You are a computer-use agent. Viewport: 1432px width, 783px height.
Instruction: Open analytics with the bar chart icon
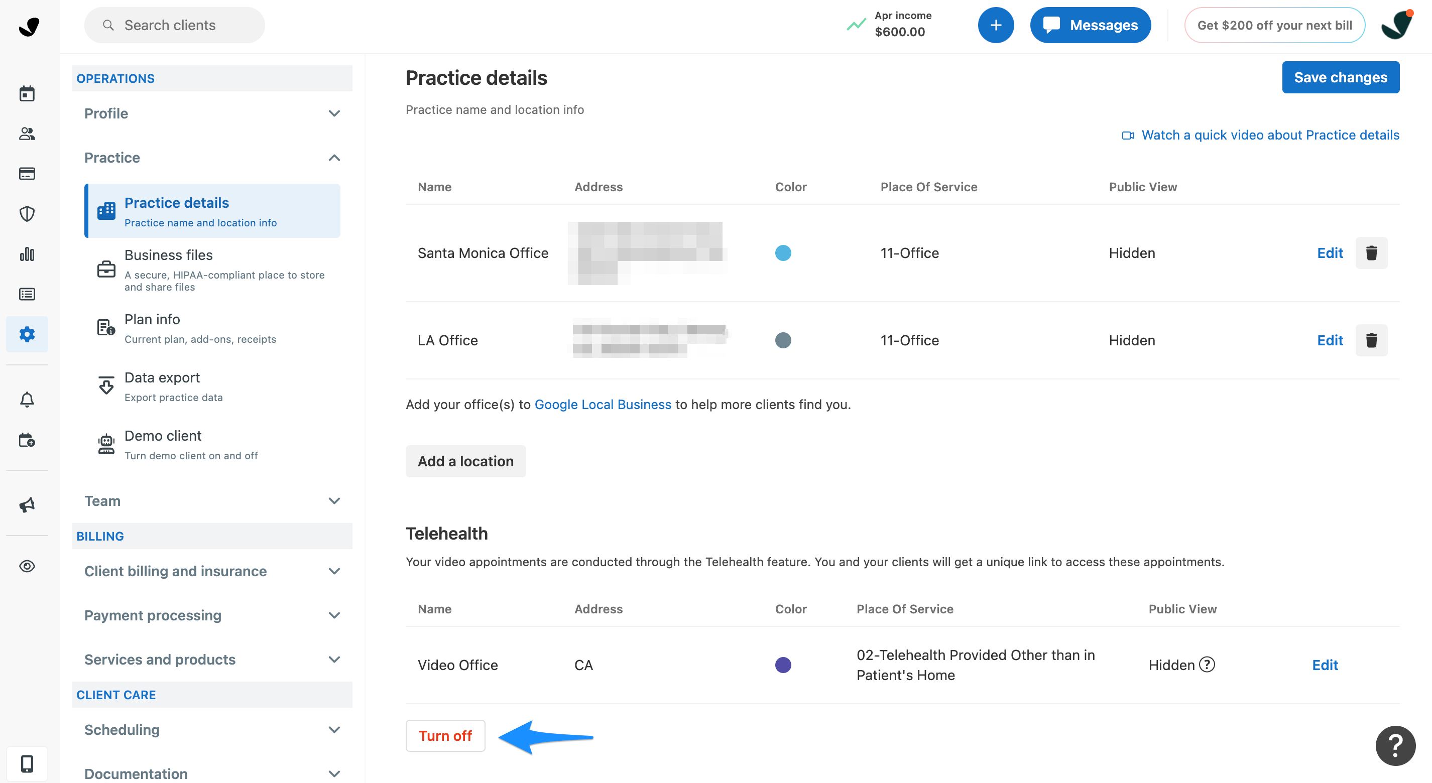[x=27, y=254]
